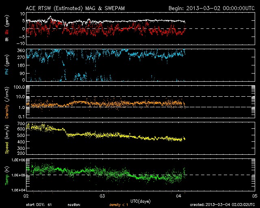
Task: Click the '400' tick on Speed axis
Action: pos(21,142)
